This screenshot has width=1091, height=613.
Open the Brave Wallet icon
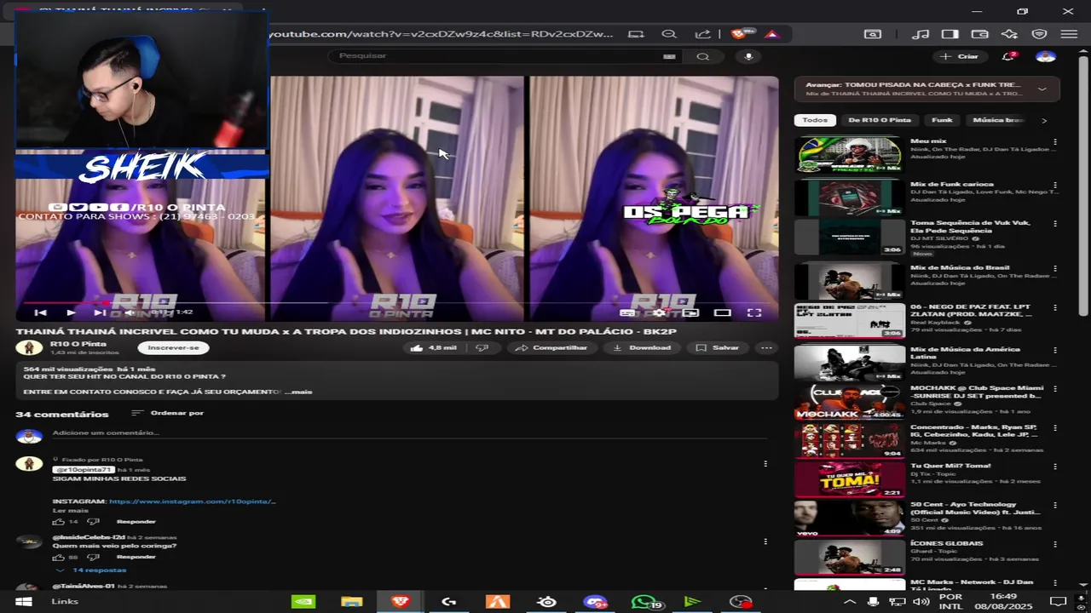pyautogui.click(x=979, y=34)
